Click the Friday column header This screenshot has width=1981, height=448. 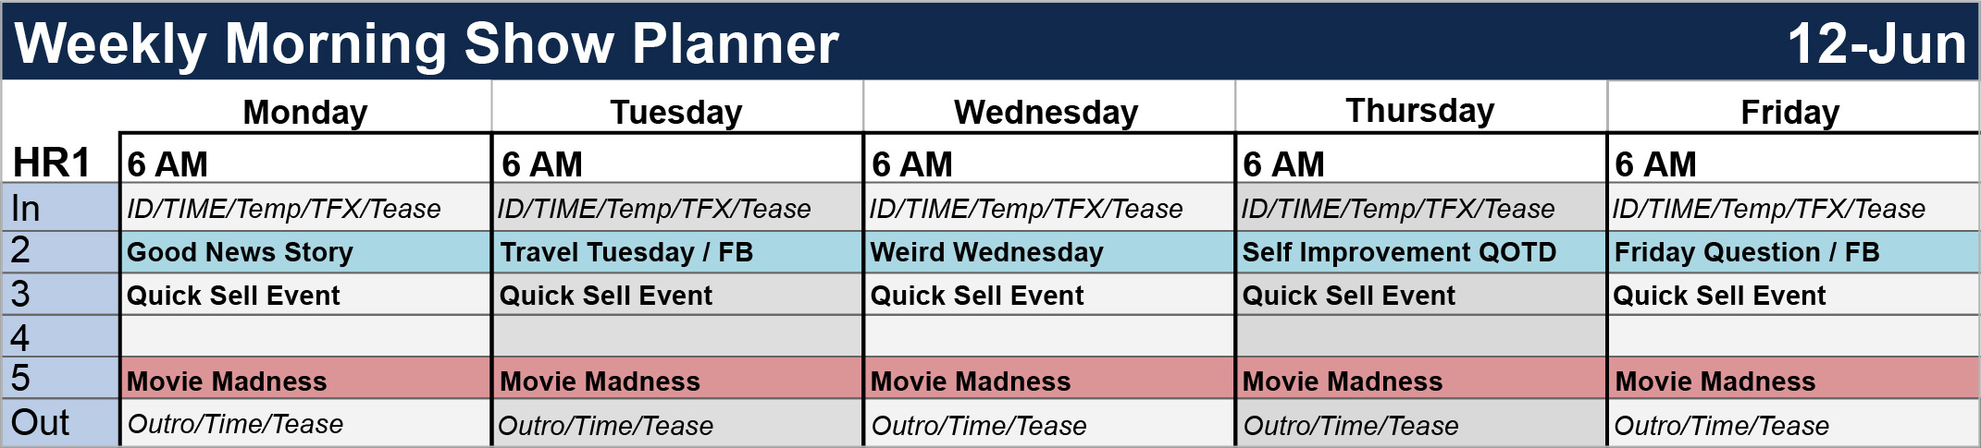[1789, 112]
